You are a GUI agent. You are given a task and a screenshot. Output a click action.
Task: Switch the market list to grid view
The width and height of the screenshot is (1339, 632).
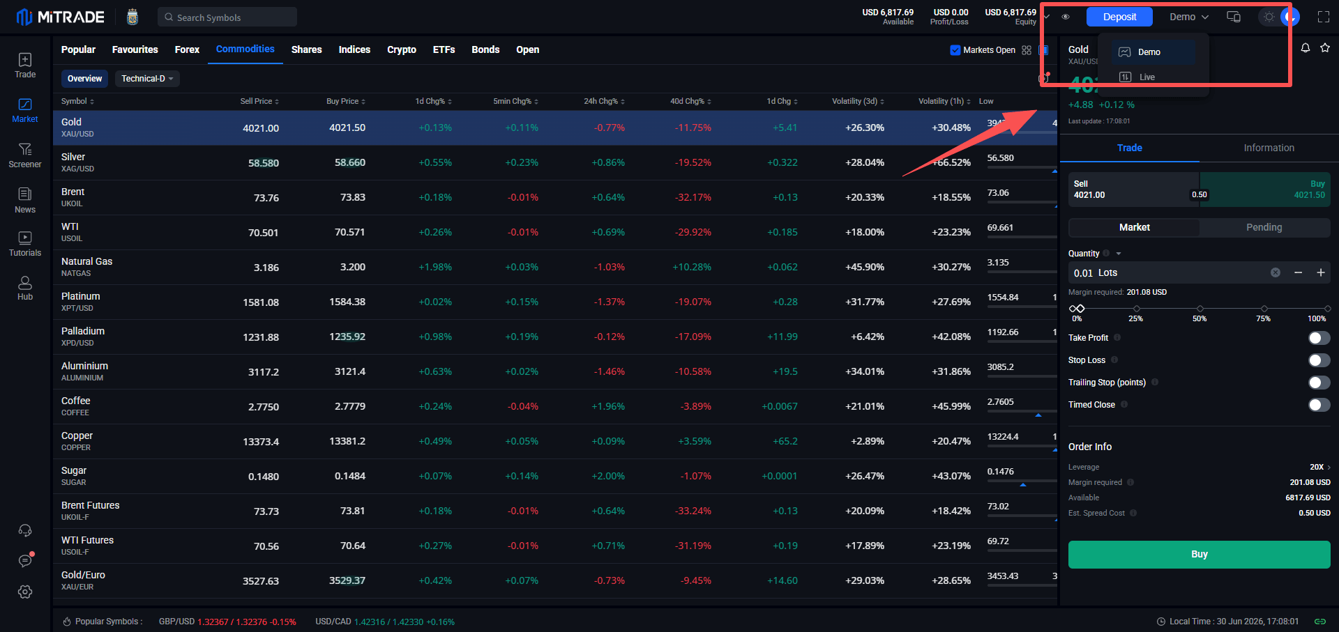click(1027, 50)
